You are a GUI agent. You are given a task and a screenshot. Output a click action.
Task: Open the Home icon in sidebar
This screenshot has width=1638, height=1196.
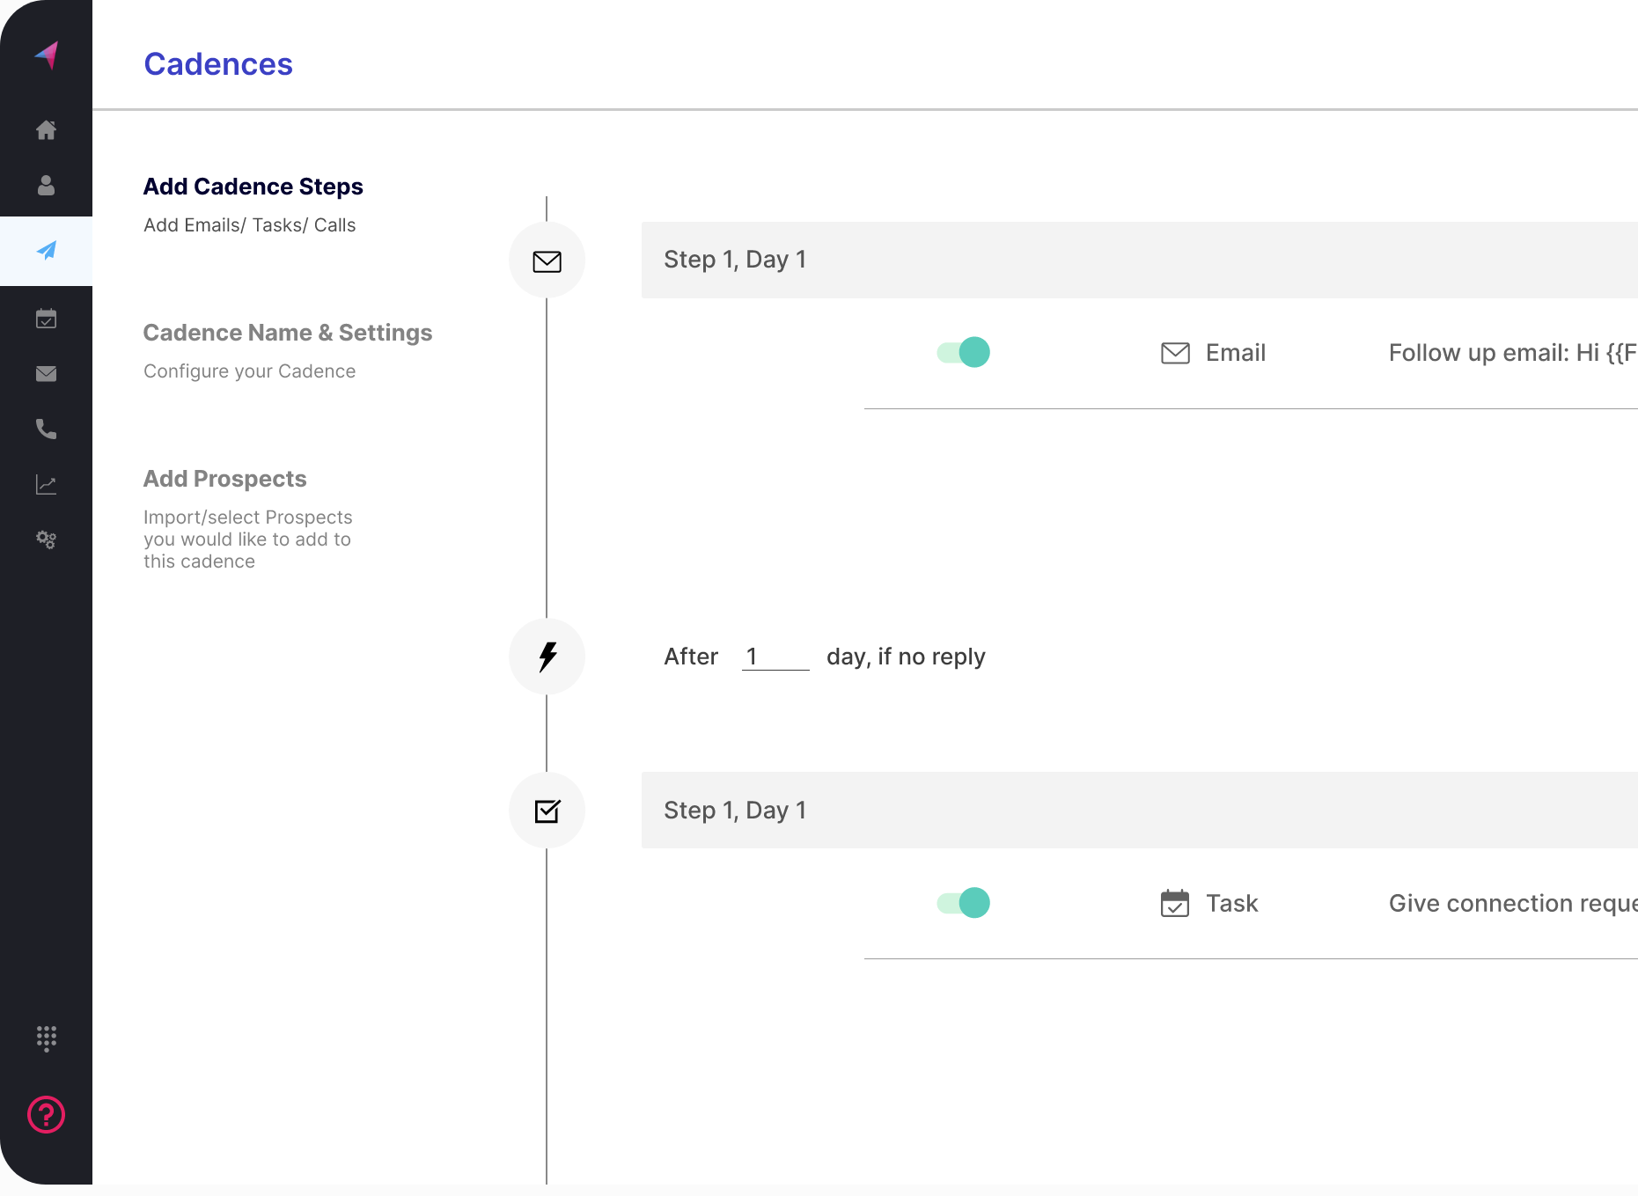point(46,130)
